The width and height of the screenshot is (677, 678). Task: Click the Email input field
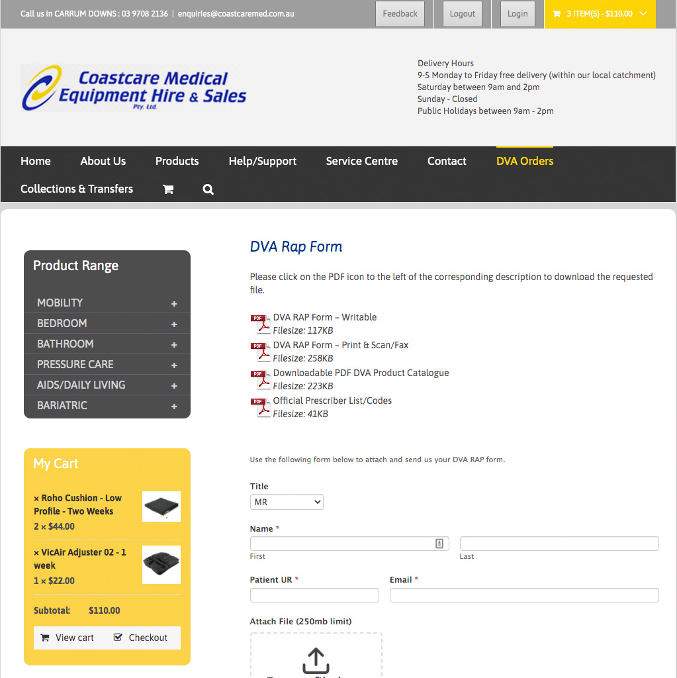tap(524, 595)
